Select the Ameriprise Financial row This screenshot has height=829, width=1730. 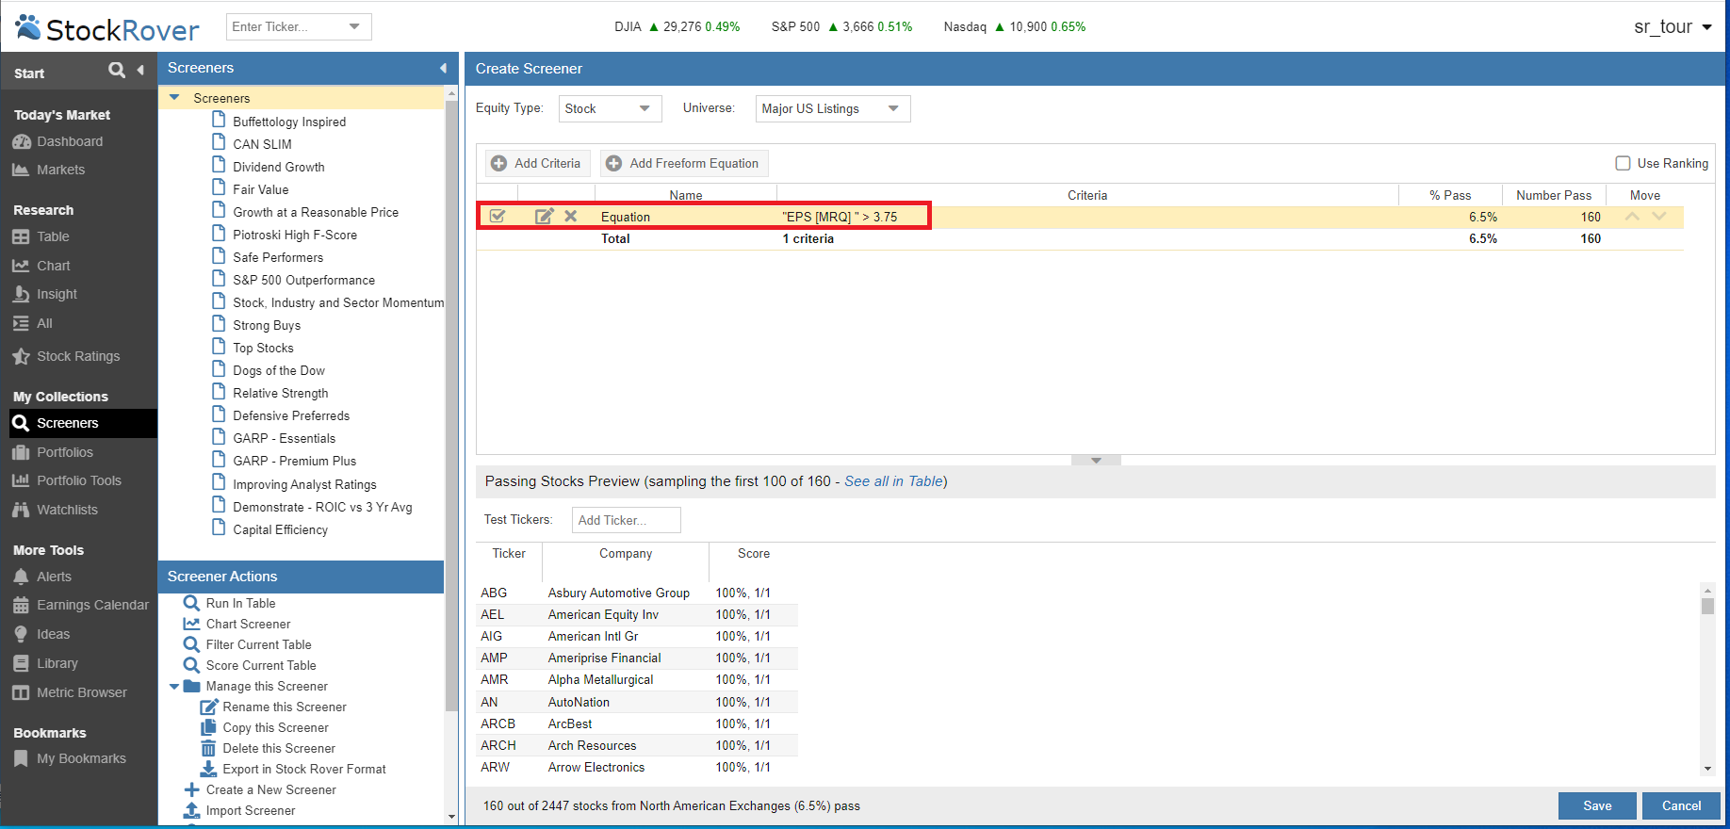pyautogui.click(x=638, y=658)
